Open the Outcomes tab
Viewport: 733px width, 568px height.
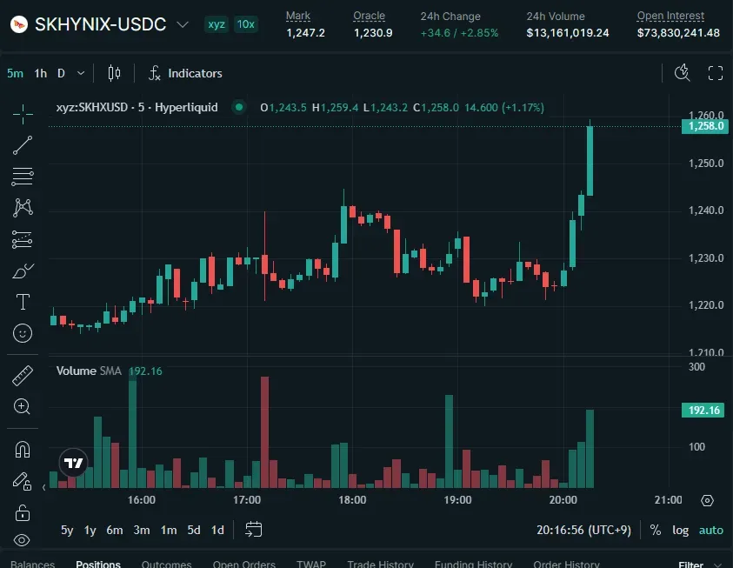[x=166, y=564]
